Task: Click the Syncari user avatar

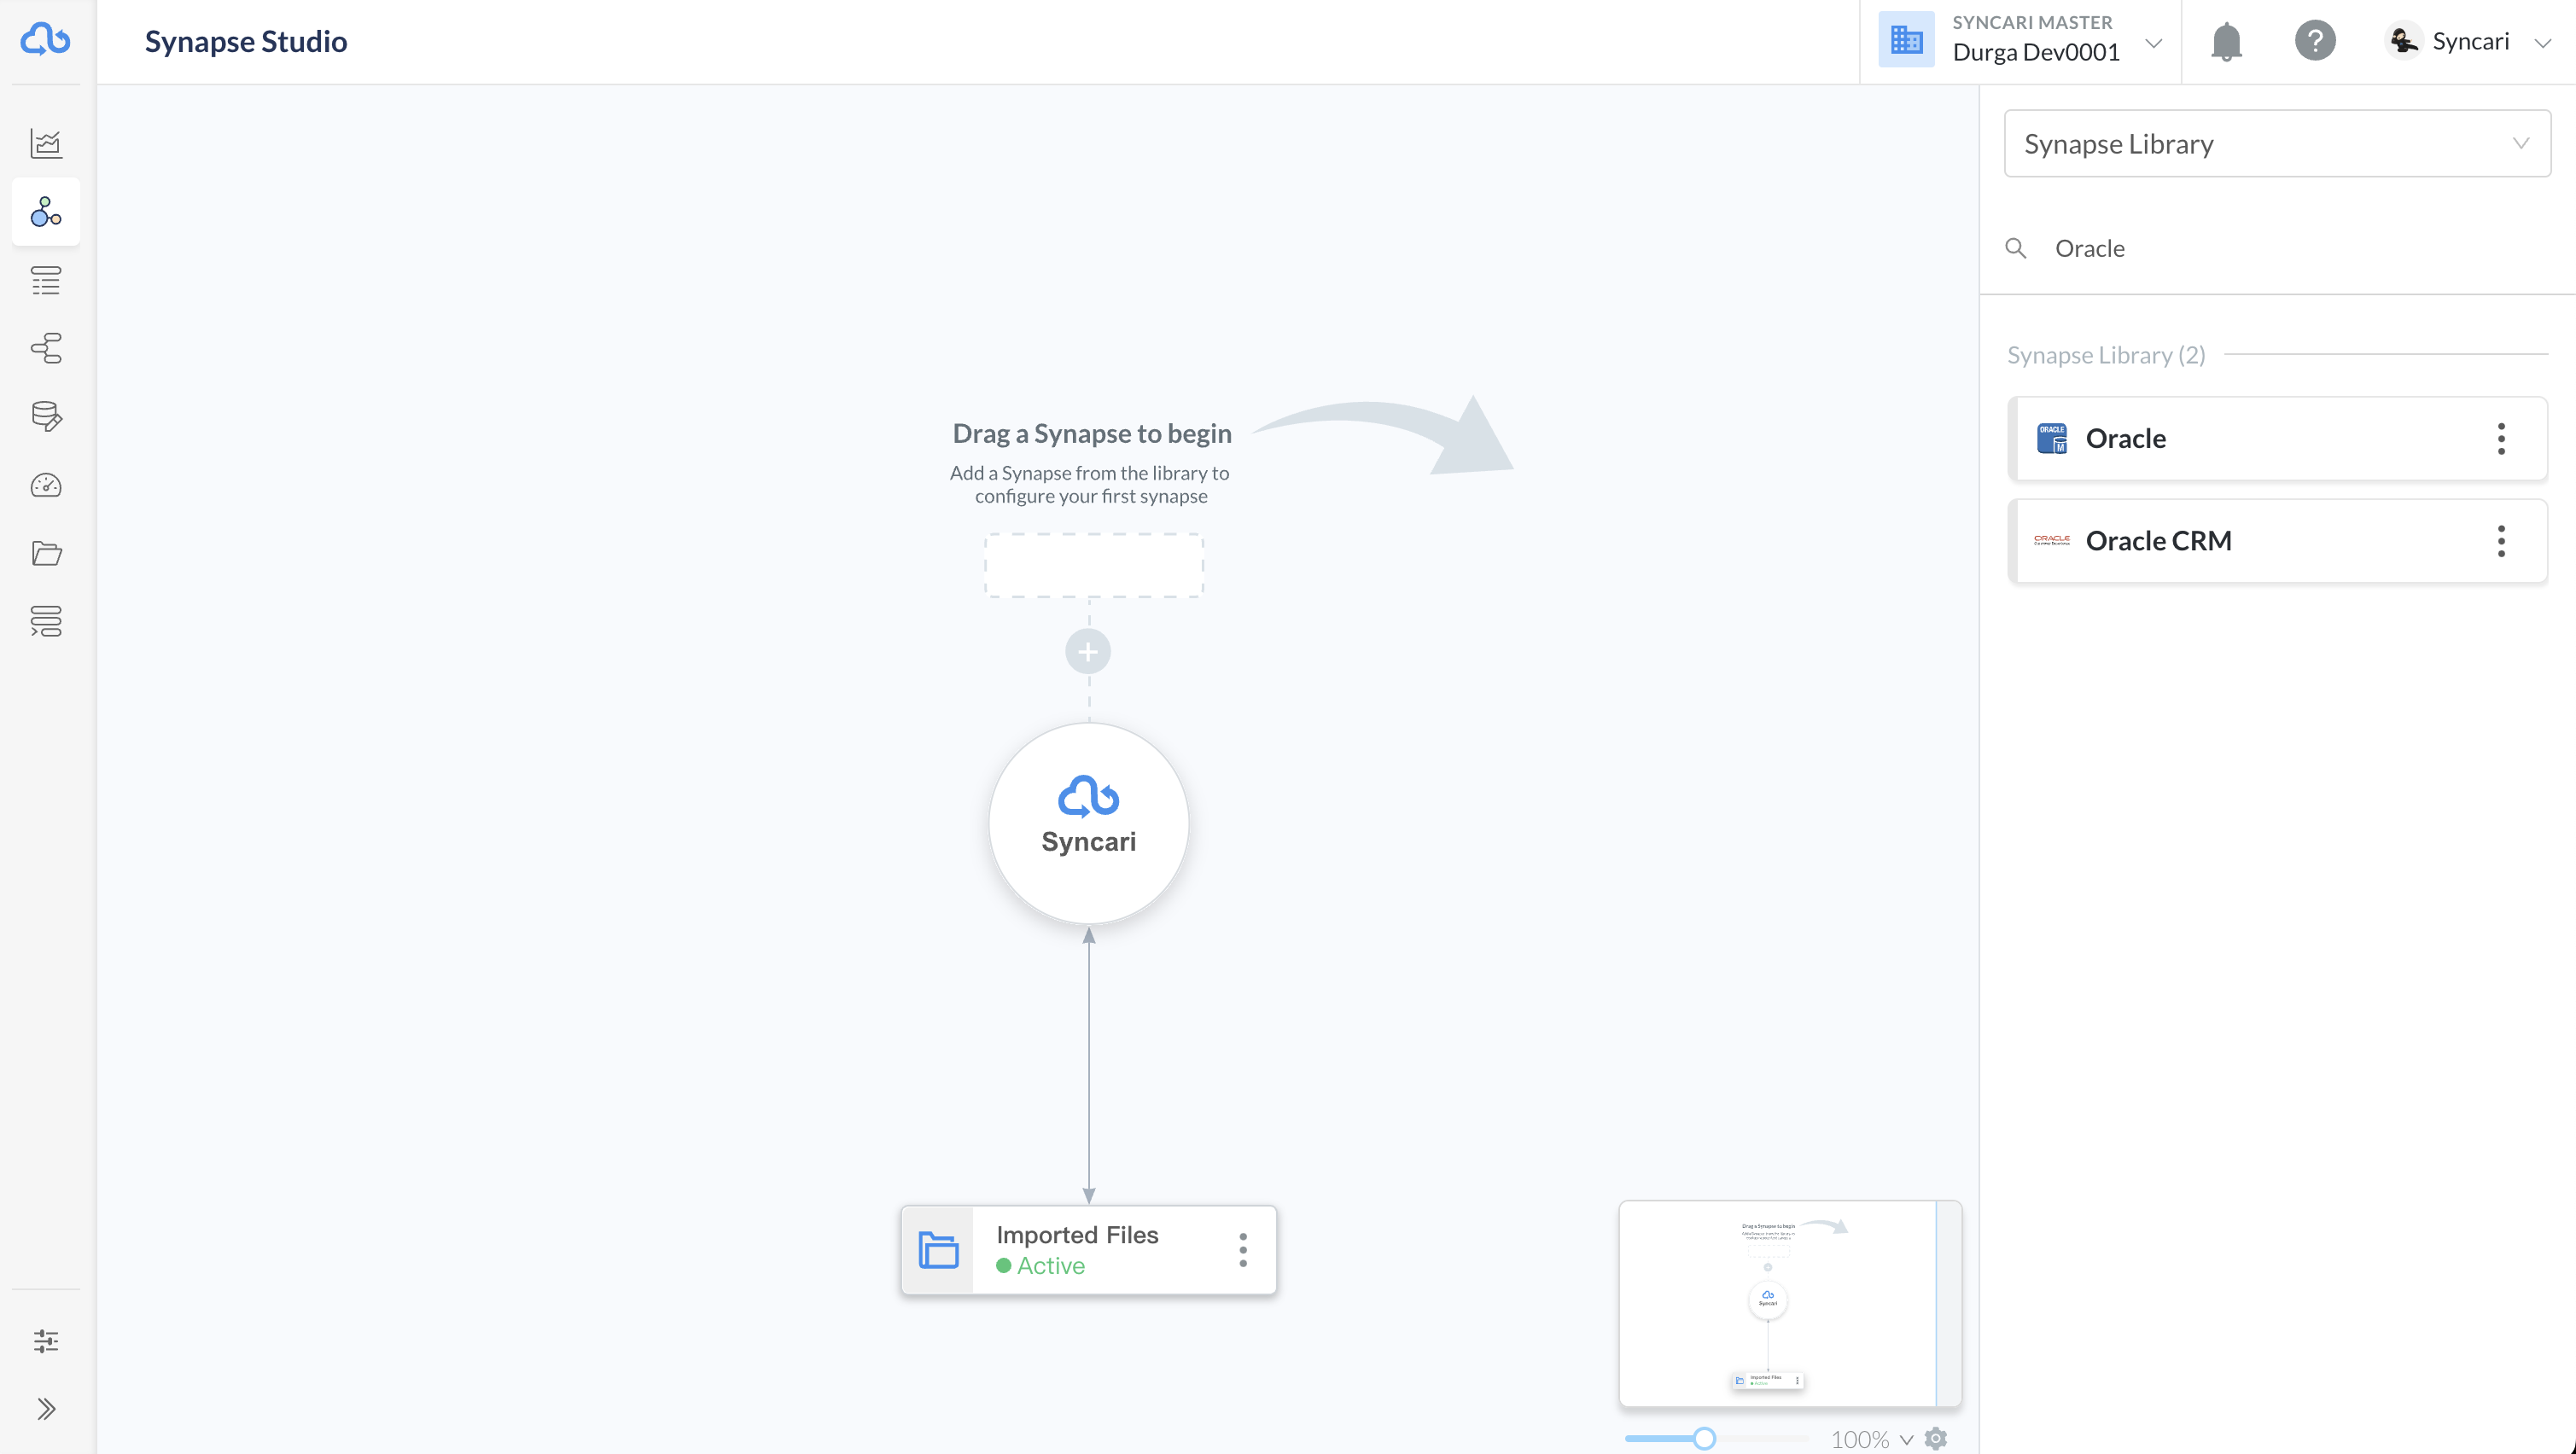Action: [2402, 41]
